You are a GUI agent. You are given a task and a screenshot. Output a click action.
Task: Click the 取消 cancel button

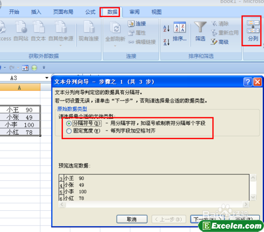pyautogui.click(x=132, y=219)
